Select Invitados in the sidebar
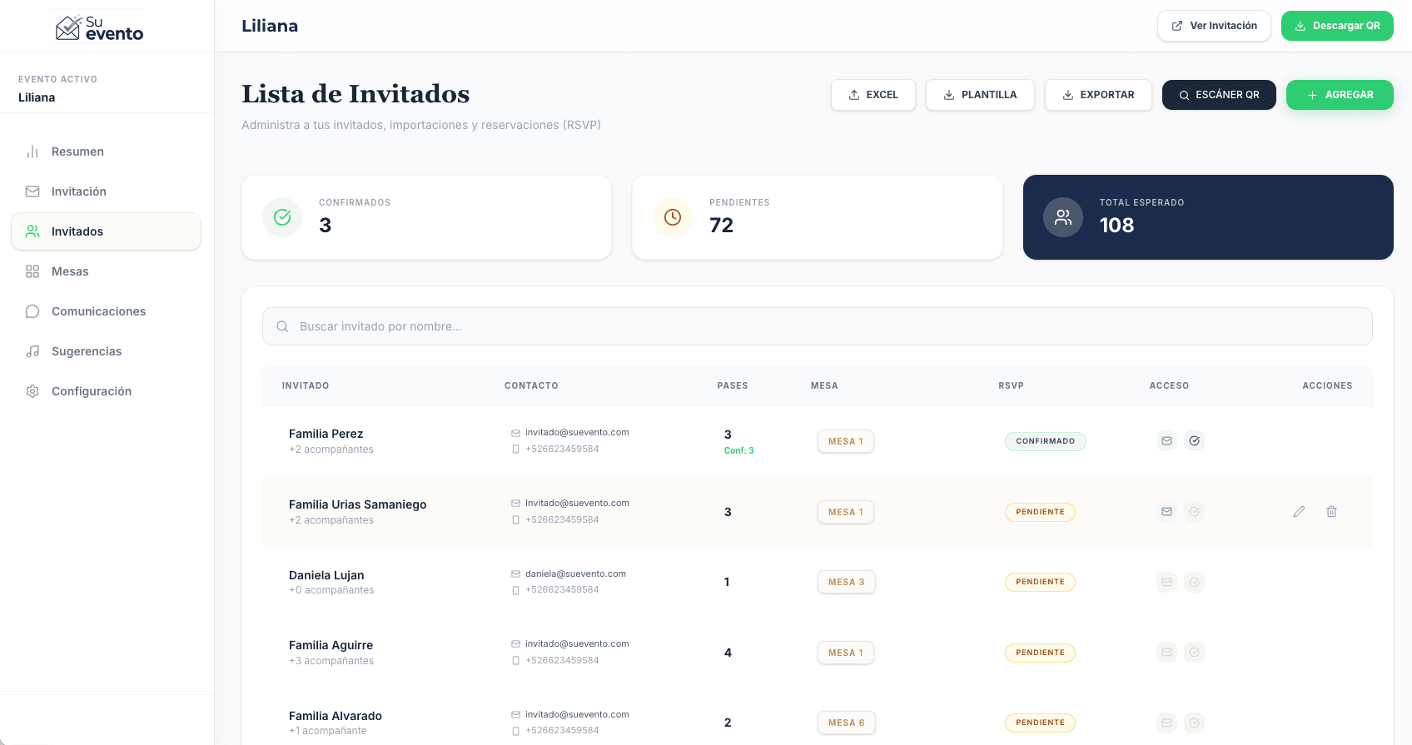The width and height of the screenshot is (1412, 745). 106,231
